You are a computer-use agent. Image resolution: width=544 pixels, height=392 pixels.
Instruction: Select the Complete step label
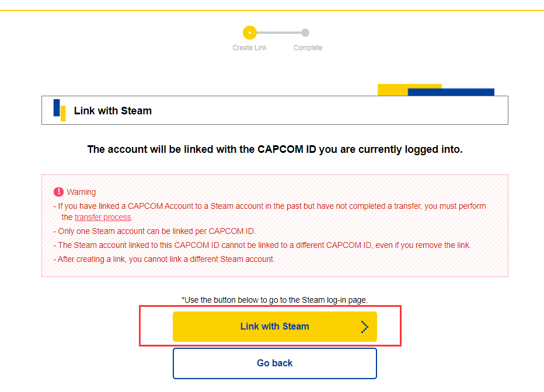click(308, 48)
